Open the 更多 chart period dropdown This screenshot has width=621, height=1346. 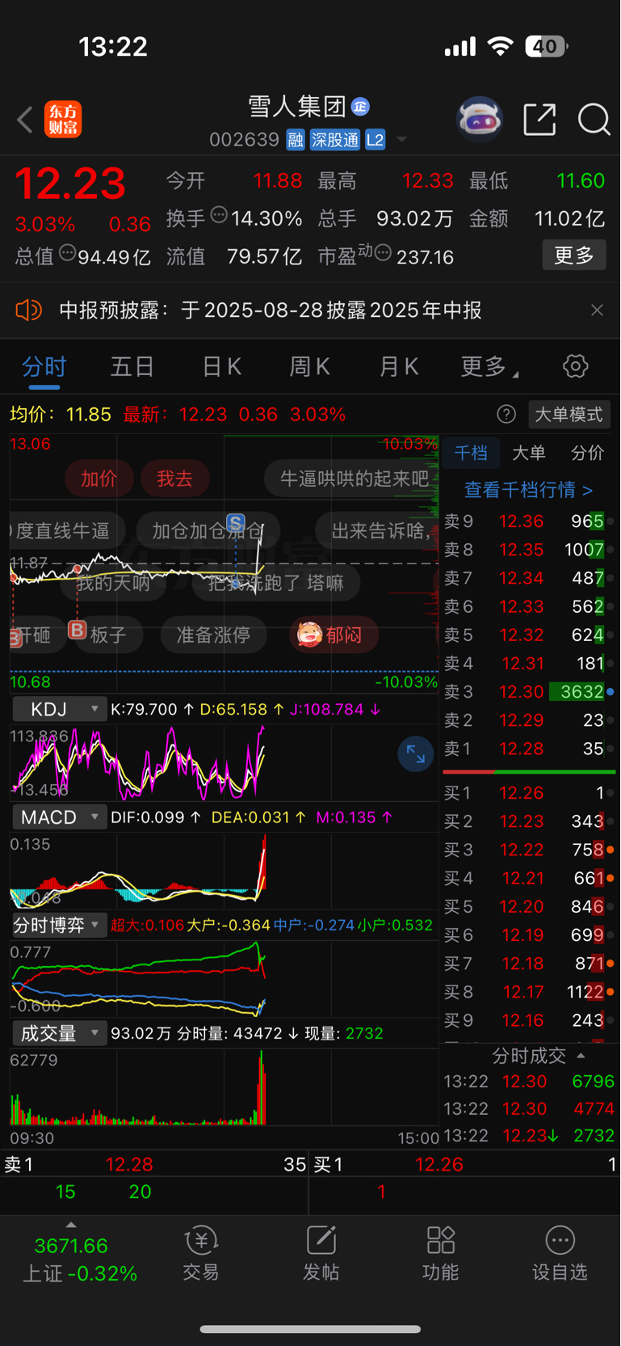click(x=489, y=367)
